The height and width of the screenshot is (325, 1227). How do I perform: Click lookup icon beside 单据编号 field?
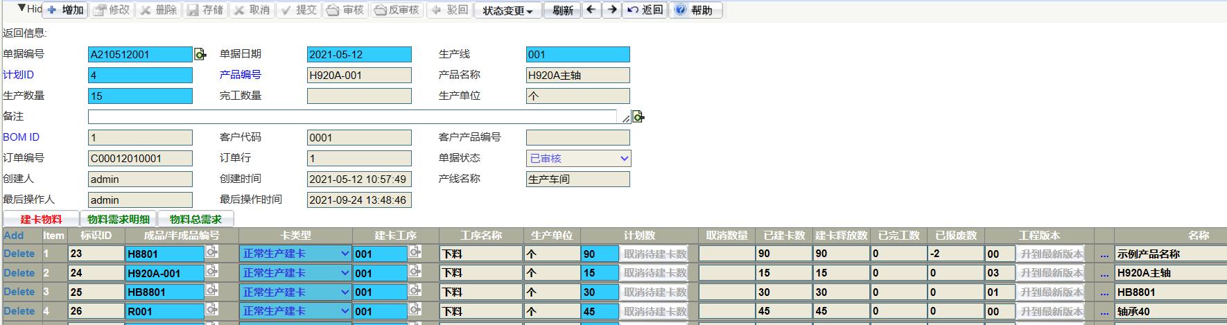click(200, 54)
